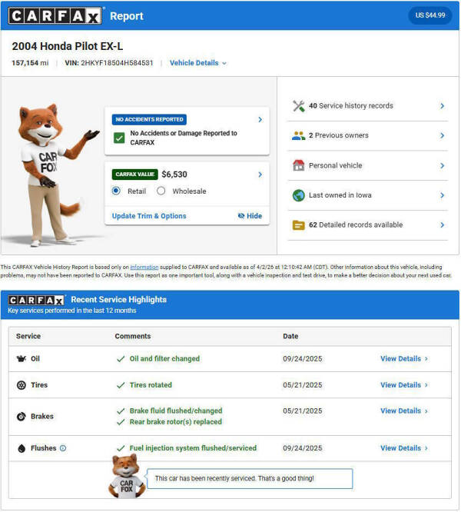Viewport: 461px width, 512px height.
Task: Expand the CARFAX Value chevron arrow
Action: (260, 175)
